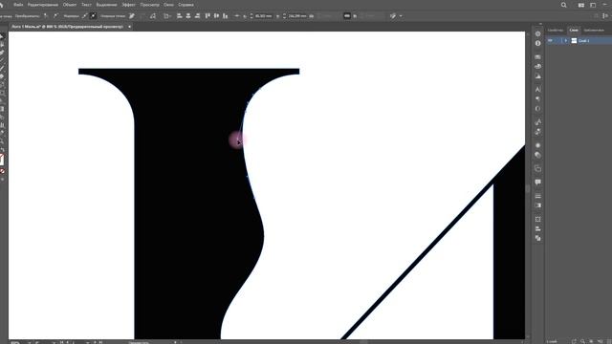Click the align-to dropdown in control bar
Viewport: 612px width, 344px height.
[168, 16]
